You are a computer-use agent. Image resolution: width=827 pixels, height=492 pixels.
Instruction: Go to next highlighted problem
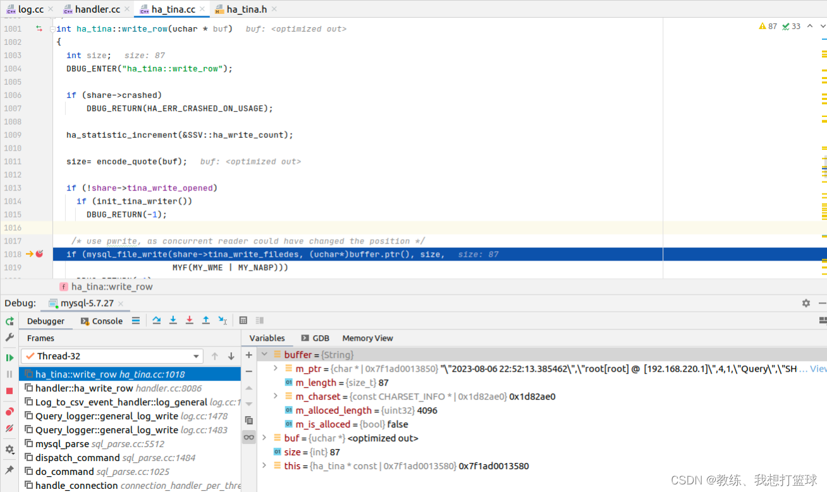pyautogui.click(x=823, y=26)
